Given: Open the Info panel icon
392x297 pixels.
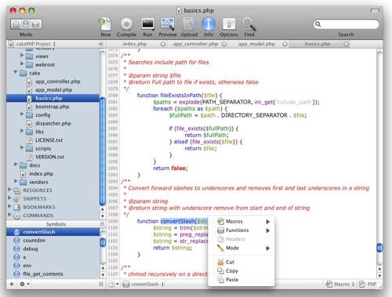Looking at the screenshot, I should [x=209, y=24].
